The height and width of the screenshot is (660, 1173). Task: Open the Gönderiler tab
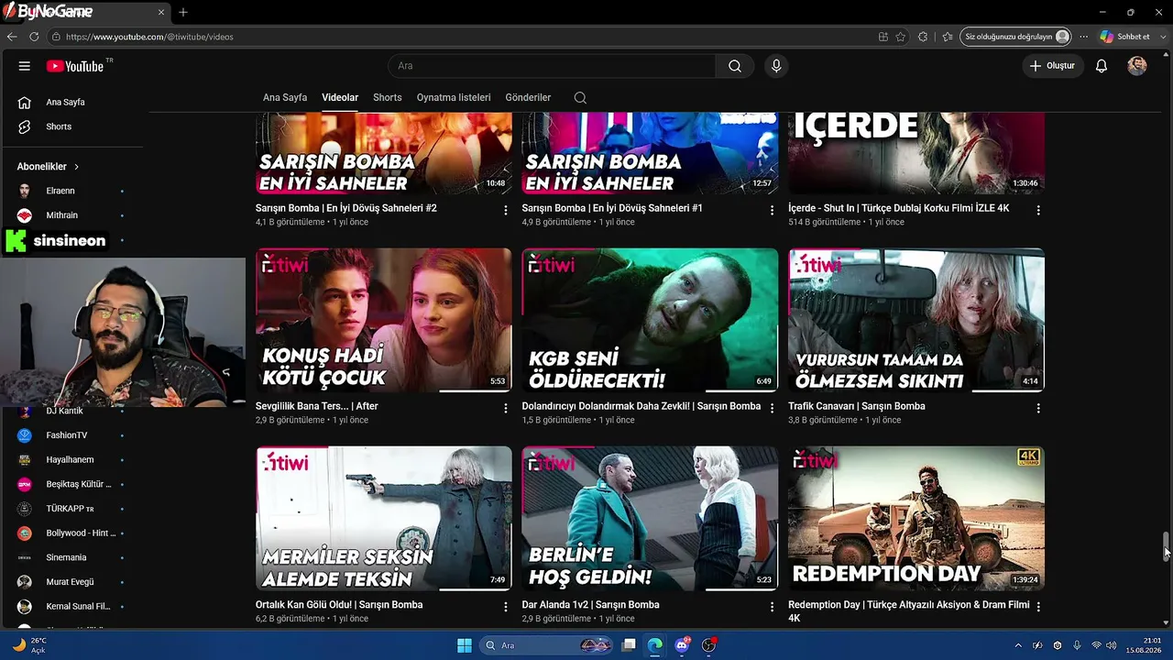pyautogui.click(x=529, y=97)
